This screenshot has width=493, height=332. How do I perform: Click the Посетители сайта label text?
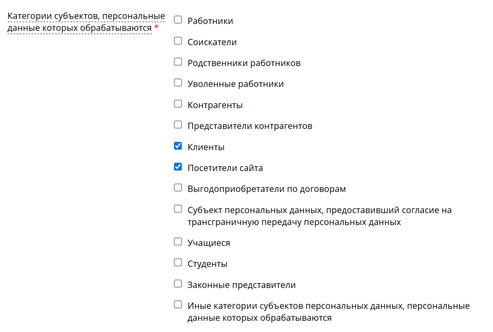[225, 168]
